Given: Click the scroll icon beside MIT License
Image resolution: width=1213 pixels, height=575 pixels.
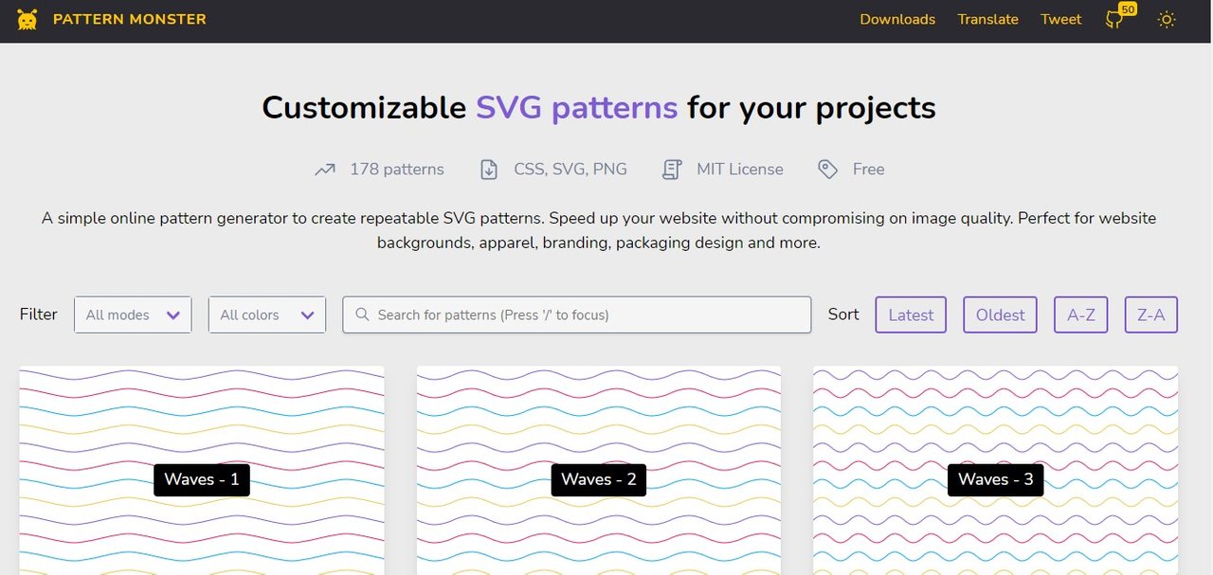Looking at the screenshot, I should click(x=672, y=170).
